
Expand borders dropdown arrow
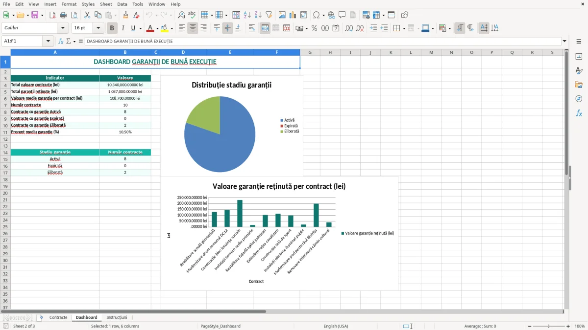point(403,28)
